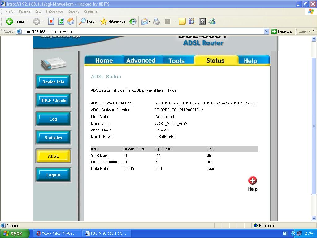Screen dimensions: 317x238
Task: Switch to the Advanced tab
Action: pyautogui.click(x=141, y=60)
